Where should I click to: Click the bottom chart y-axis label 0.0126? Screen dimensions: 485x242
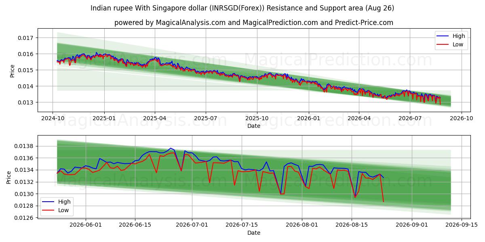point(24,218)
